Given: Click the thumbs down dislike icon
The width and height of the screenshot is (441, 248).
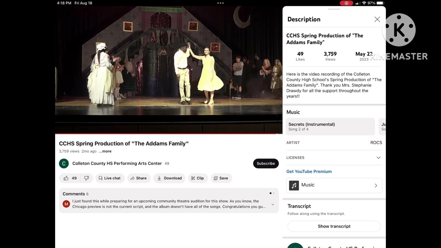Looking at the screenshot, I should point(86,178).
